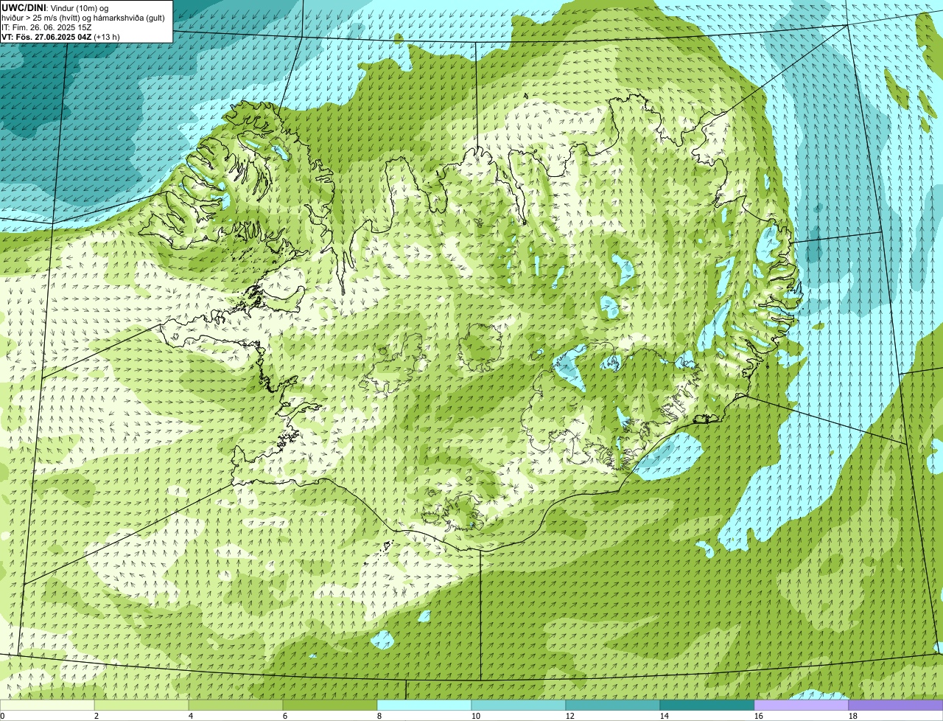Click the 'IT: Fim. 26. 06. 2025 15Z' line
This screenshot has width=943, height=721.
46,27
